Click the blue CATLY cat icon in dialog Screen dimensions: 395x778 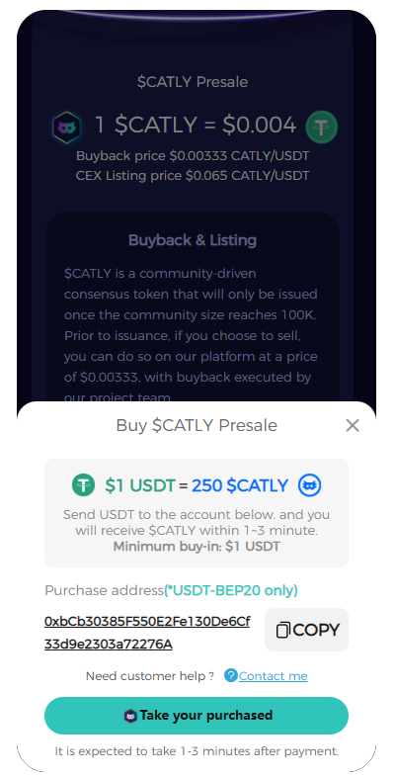coord(310,485)
